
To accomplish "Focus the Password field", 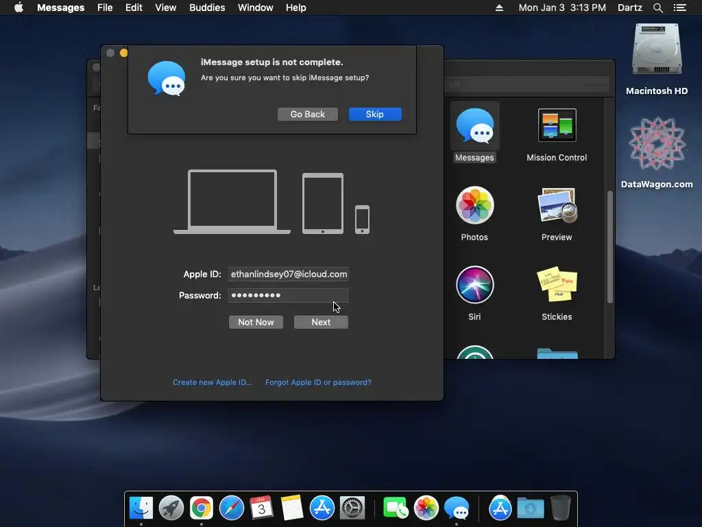I will [x=289, y=295].
